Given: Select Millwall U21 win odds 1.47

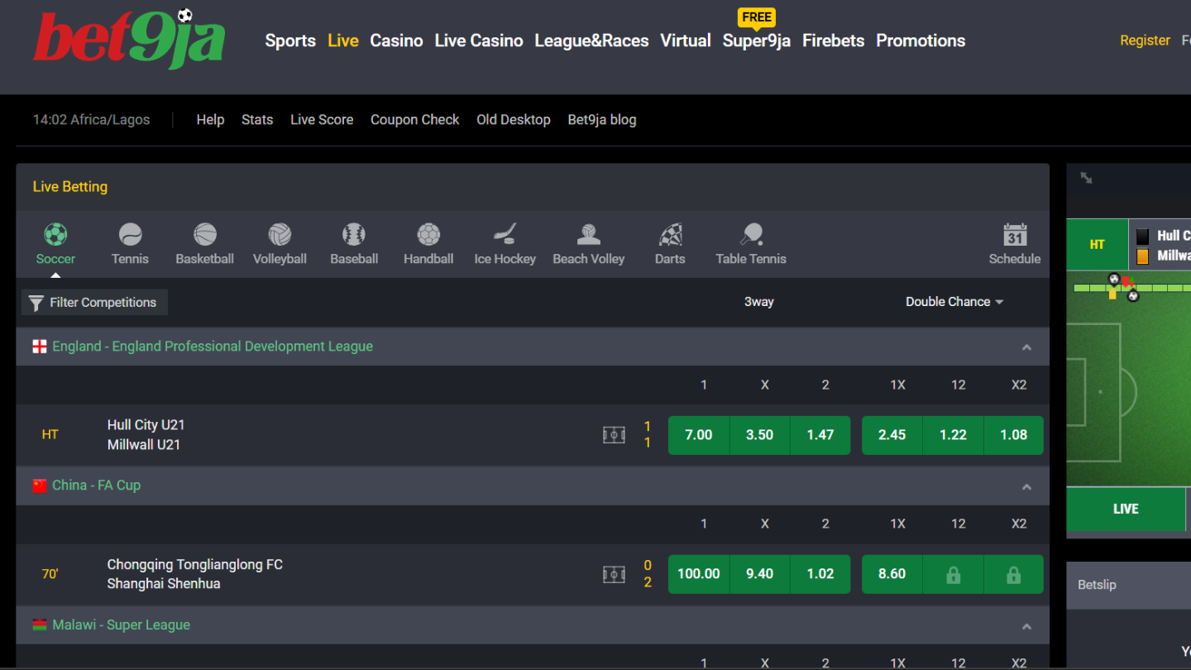Looking at the screenshot, I should click(820, 435).
